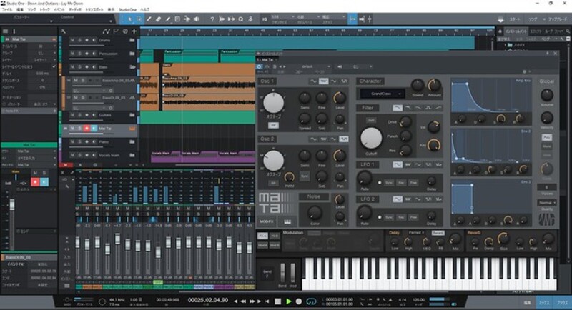Viewport: 572px width, 310px height.
Task: Select the Arrow tool in toolbar
Action: coord(130,19)
